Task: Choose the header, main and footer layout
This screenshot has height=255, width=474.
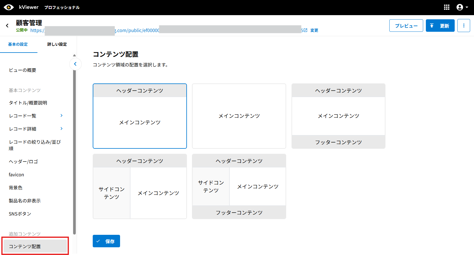Action: [338, 116]
